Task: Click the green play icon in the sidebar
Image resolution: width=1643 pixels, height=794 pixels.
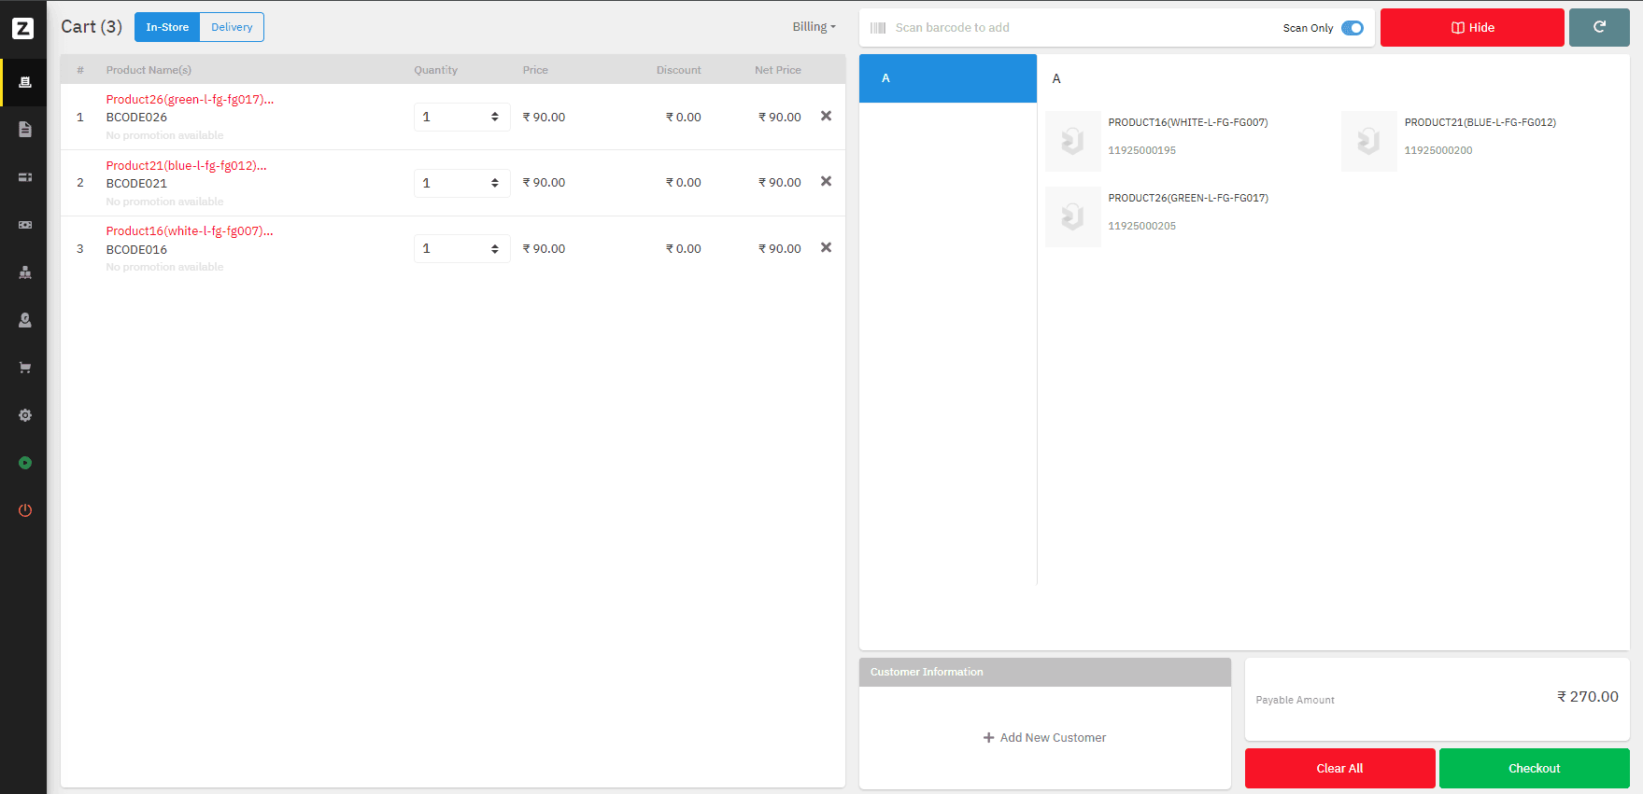Action: coord(25,463)
